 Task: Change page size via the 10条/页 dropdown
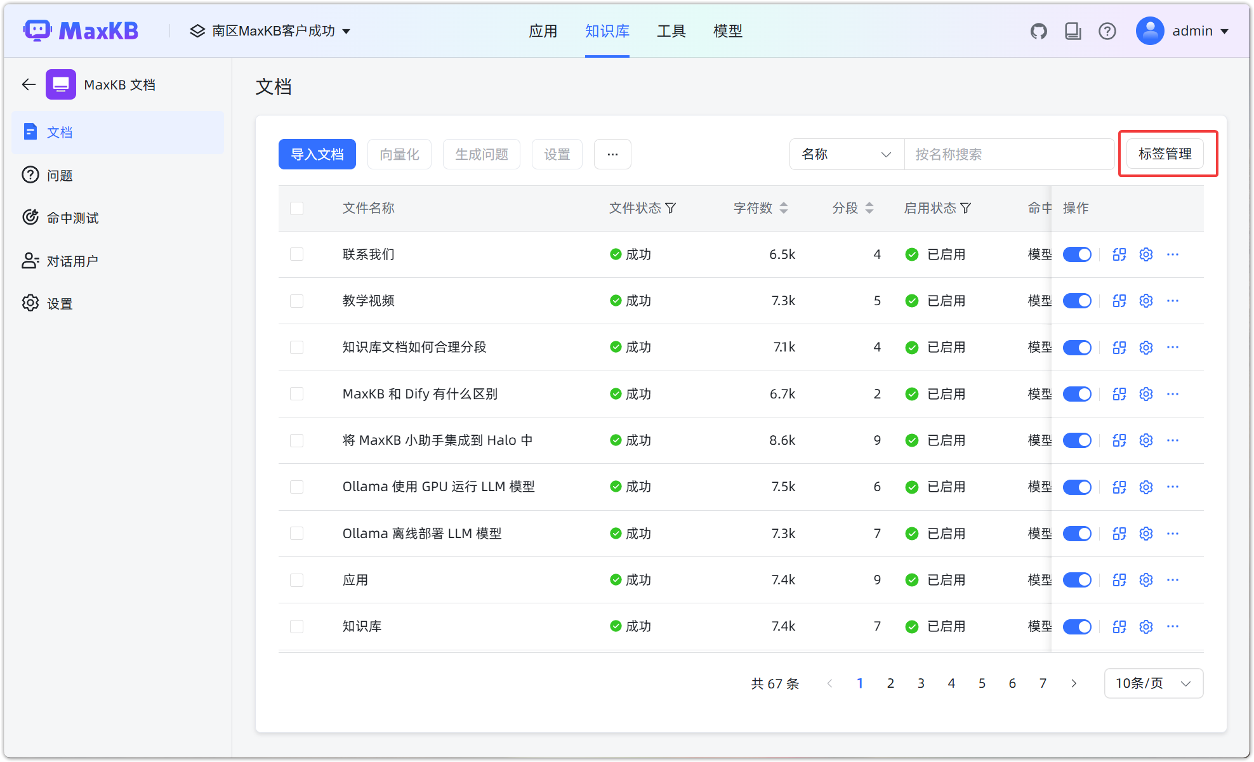(x=1152, y=683)
